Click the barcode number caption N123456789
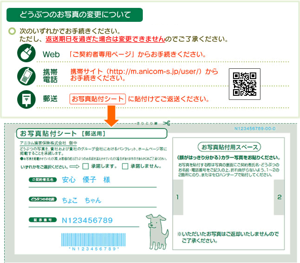The height and width of the screenshot is (263, 300). click(94, 249)
